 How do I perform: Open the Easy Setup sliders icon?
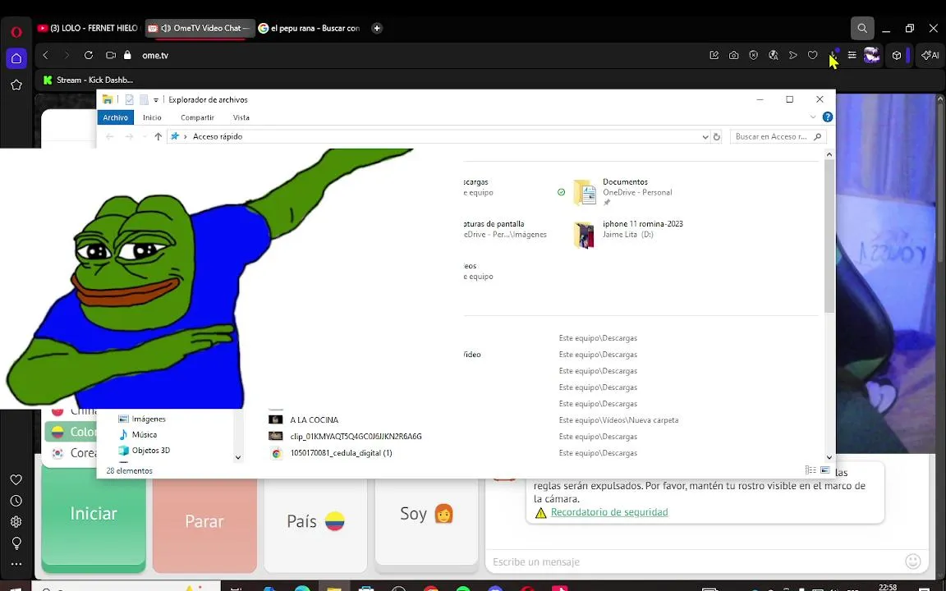852,55
